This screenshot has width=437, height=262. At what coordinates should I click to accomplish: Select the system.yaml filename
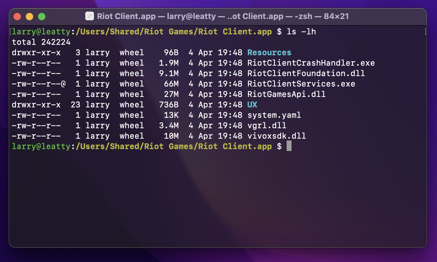click(x=274, y=115)
